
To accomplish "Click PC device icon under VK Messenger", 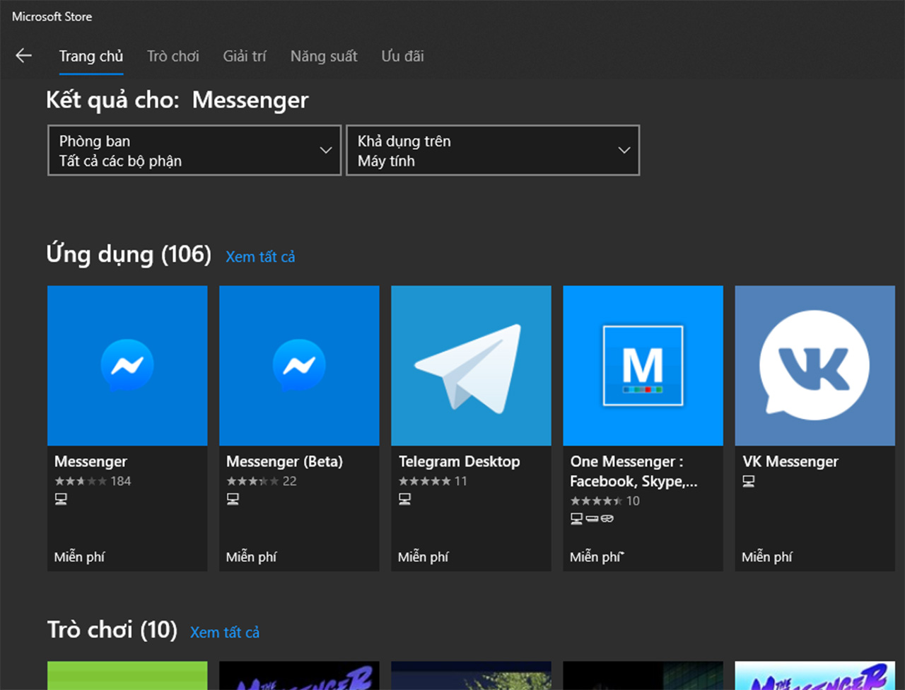I will click(x=749, y=481).
